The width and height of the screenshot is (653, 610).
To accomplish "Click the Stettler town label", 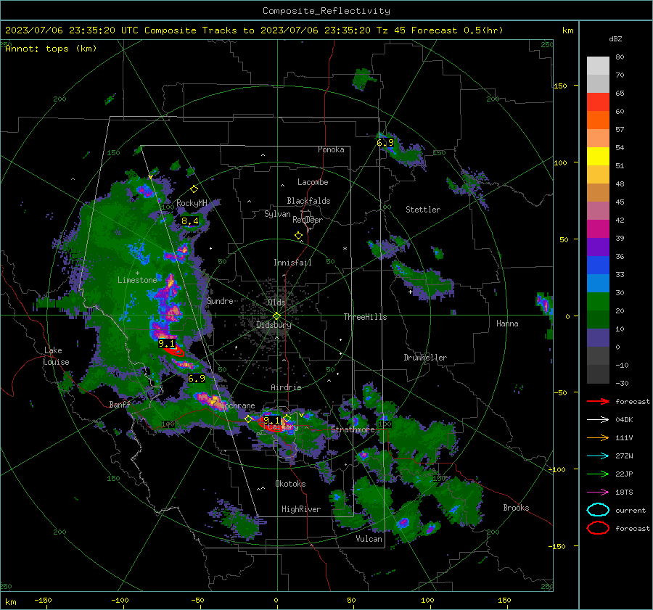I will 423,210.
